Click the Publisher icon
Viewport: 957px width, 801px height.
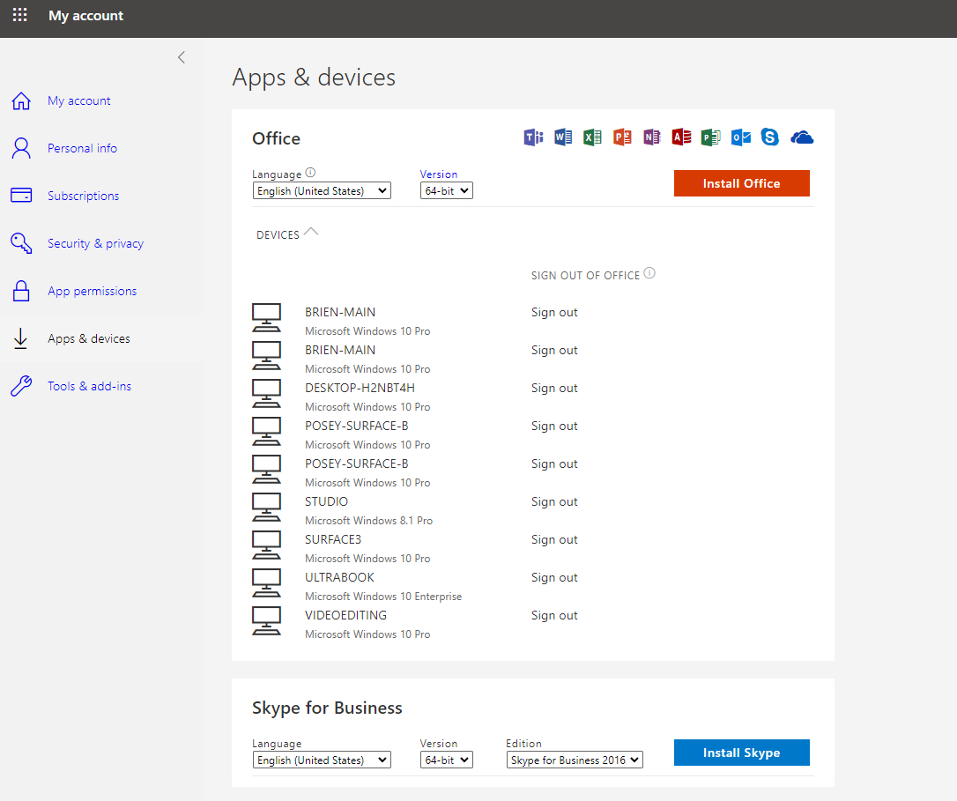(x=711, y=137)
